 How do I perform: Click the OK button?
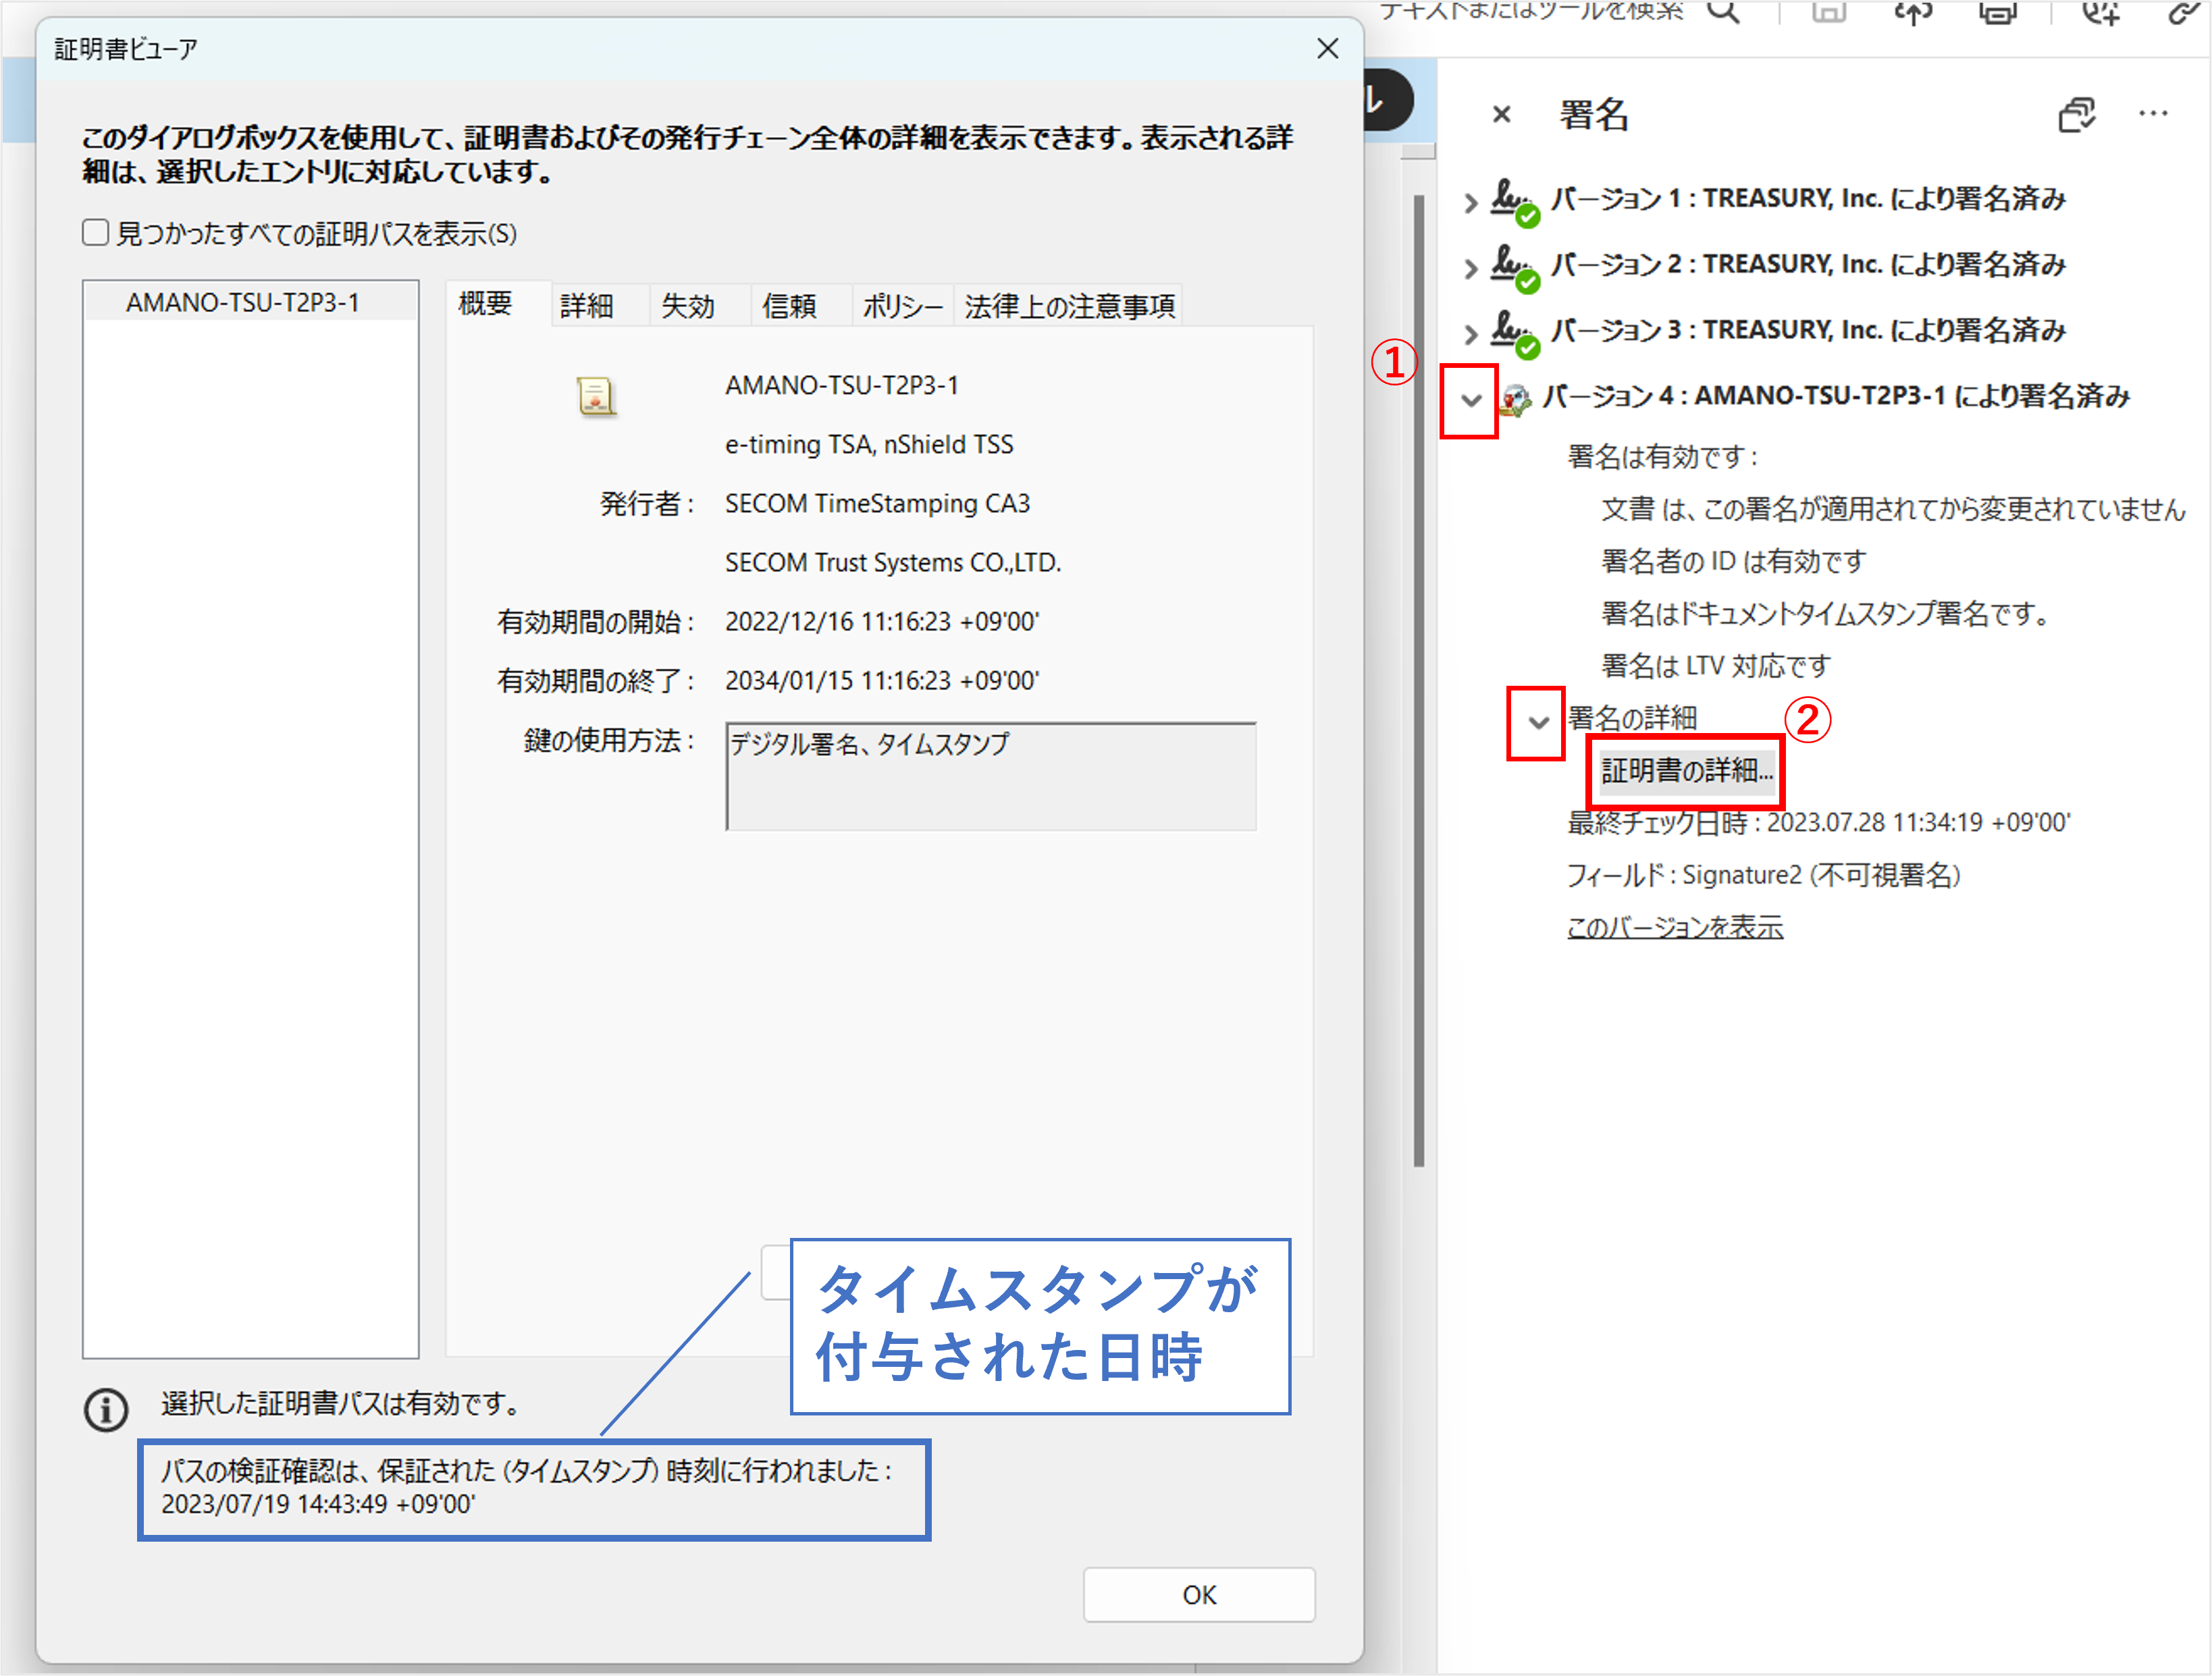(x=1198, y=1595)
